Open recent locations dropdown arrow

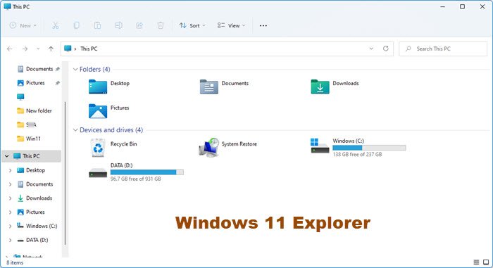click(38, 49)
